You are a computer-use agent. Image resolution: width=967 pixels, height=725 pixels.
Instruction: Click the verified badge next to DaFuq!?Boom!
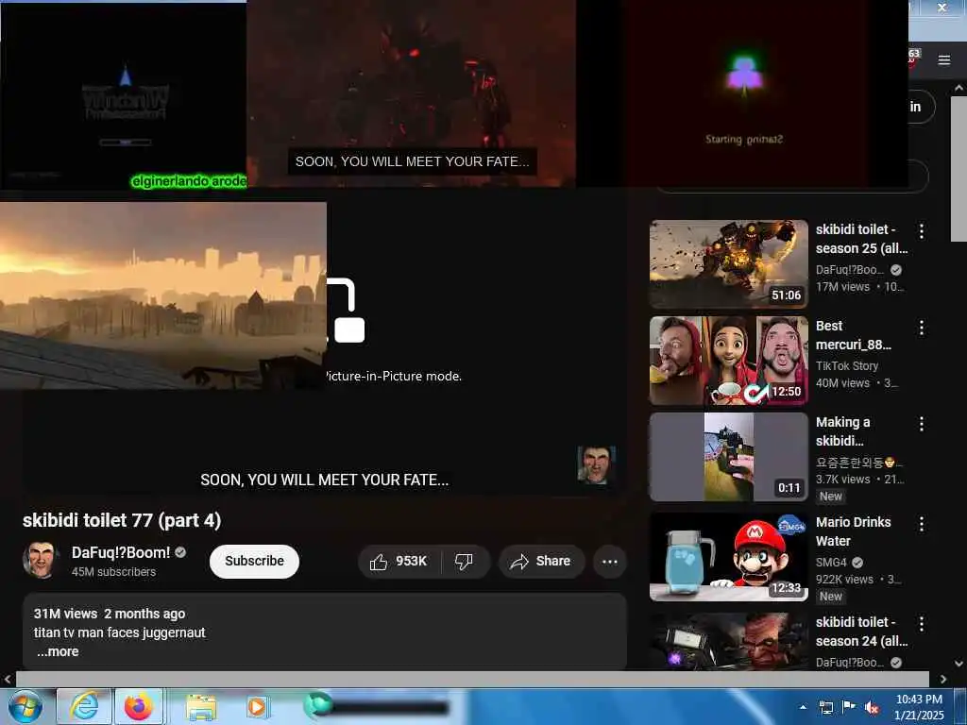click(x=180, y=552)
